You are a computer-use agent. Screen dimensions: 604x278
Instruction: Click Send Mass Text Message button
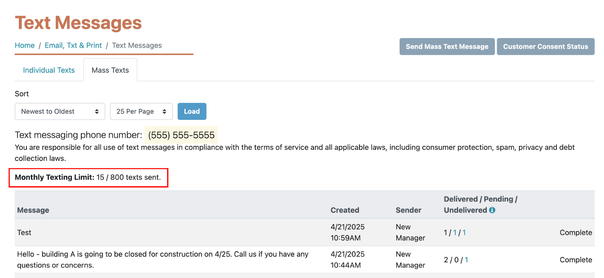(x=447, y=46)
